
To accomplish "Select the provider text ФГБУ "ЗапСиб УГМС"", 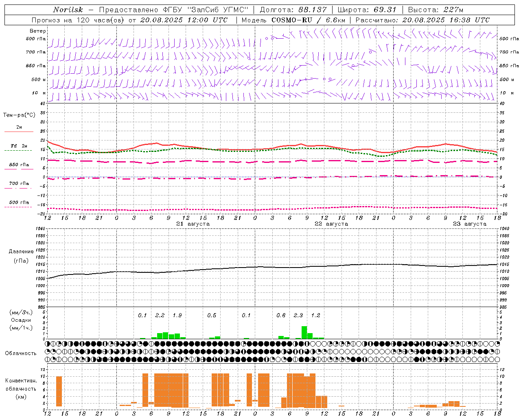I will (x=206, y=10).
